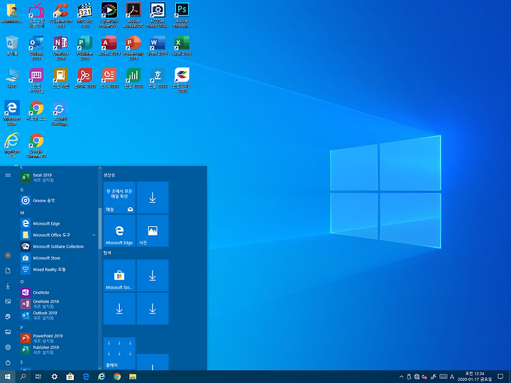Viewport: 511px width, 383px height.
Task: Toggle the IME input mode indicator A
Action: (451, 377)
